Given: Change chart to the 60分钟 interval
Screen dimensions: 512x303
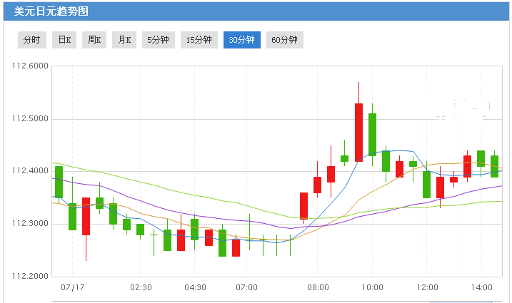Looking at the screenshot, I should [285, 40].
